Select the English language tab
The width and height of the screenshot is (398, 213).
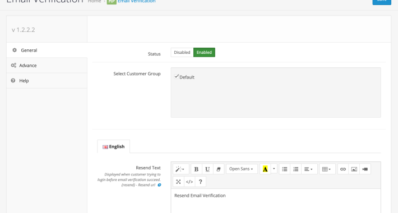(x=113, y=146)
